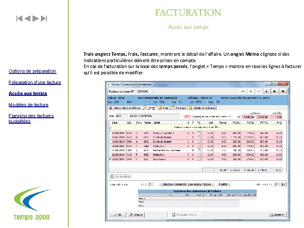Toggle TQ checkbox on Secrétariat row
This screenshot has width=304, height=228.
pyautogui.click(x=199, y=159)
